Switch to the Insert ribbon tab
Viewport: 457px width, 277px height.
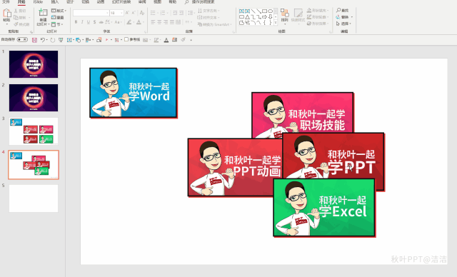click(x=55, y=1)
